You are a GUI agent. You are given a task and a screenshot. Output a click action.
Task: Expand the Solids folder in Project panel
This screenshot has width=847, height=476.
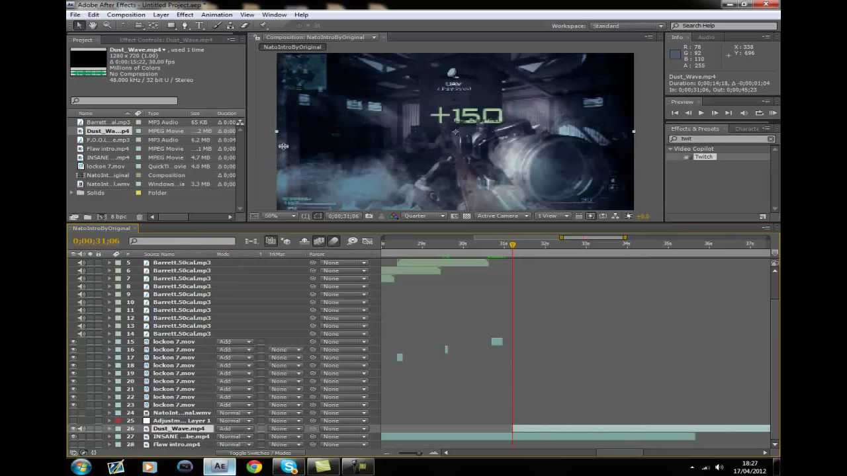pyautogui.click(x=72, y=193)
